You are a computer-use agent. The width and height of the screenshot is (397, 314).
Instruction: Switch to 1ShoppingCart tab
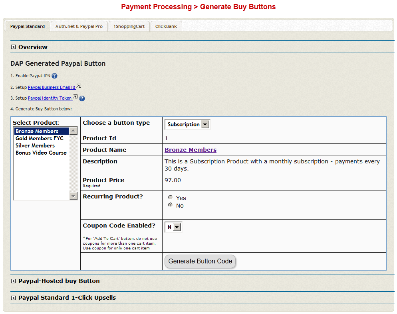pyautogui.click(x=129, y=26)
